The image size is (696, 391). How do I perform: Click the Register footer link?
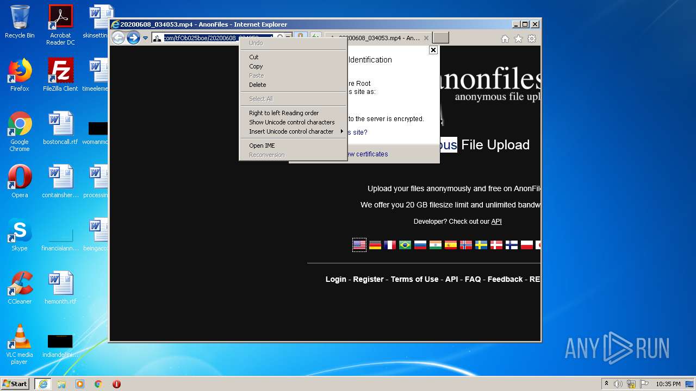(x=368, y=279)
